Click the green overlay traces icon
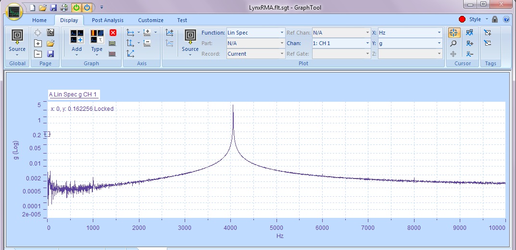516x250 pixels. coord(113,43)
